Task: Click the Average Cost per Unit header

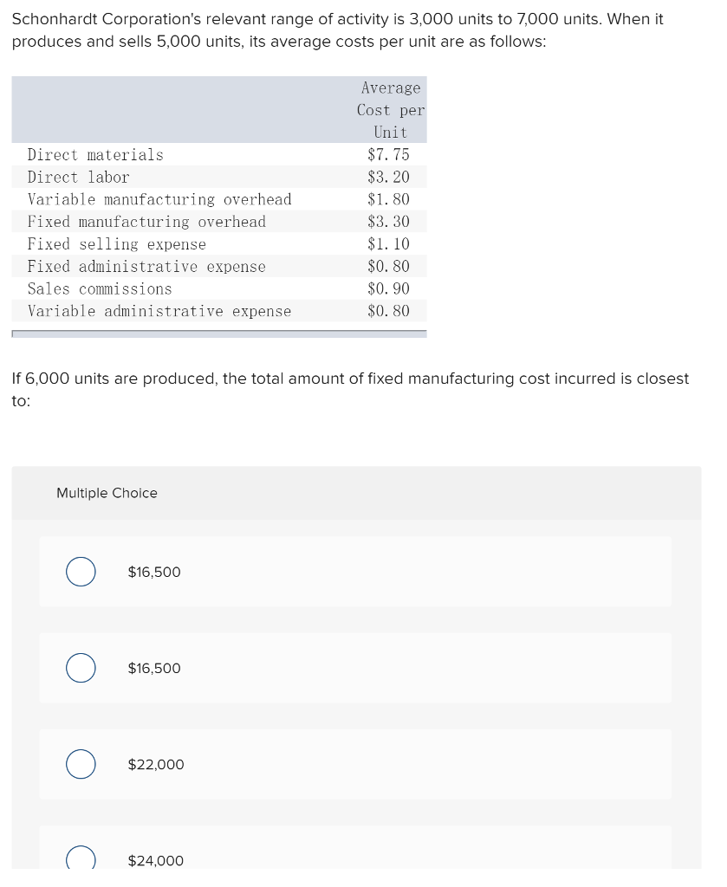Action: click(x=391, y=110)
